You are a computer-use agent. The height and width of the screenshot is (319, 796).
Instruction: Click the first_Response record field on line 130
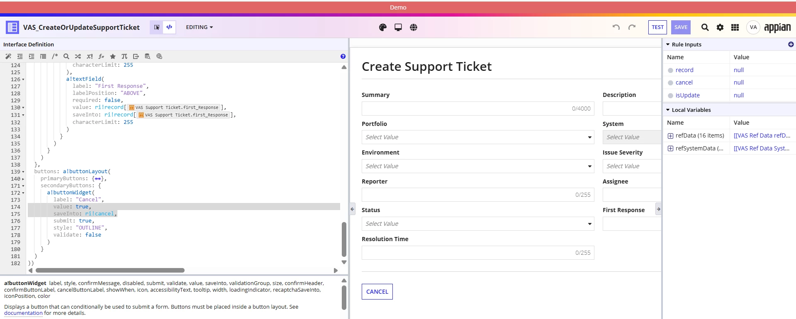(x=174, y=107)
